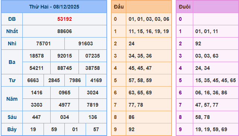Click the Tư prize number 4169
The height and width of the screenshot is (136, 239).
click(96, 80)
